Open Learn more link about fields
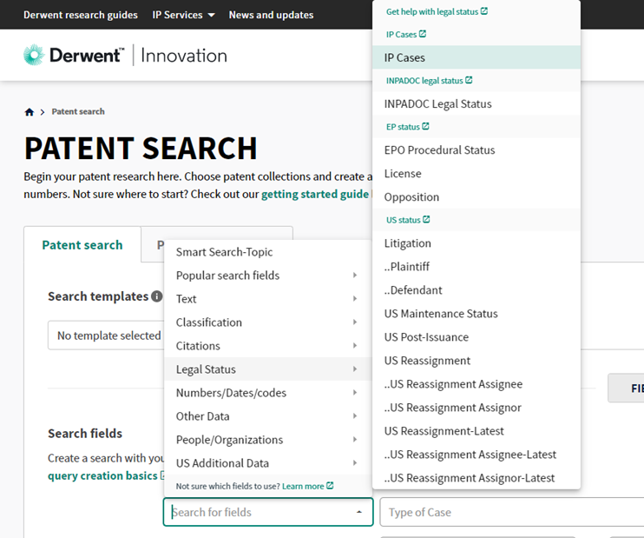Image resolution: width=644 pixels, height=538 pixels. (x=307, y=486)
